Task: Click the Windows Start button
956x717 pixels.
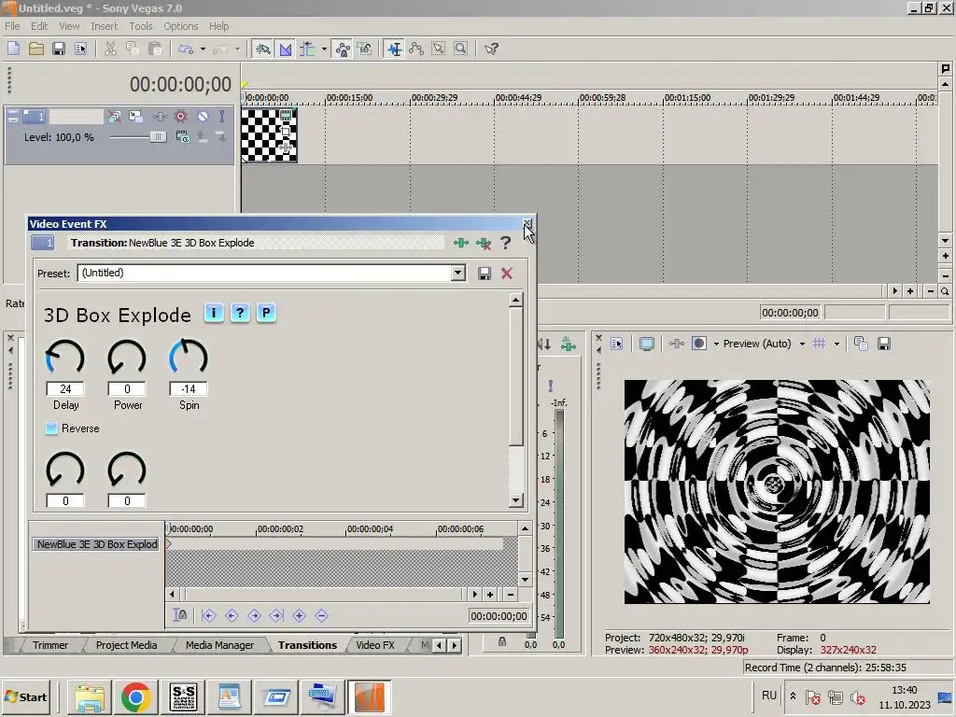Action: (x=26, y=696)
